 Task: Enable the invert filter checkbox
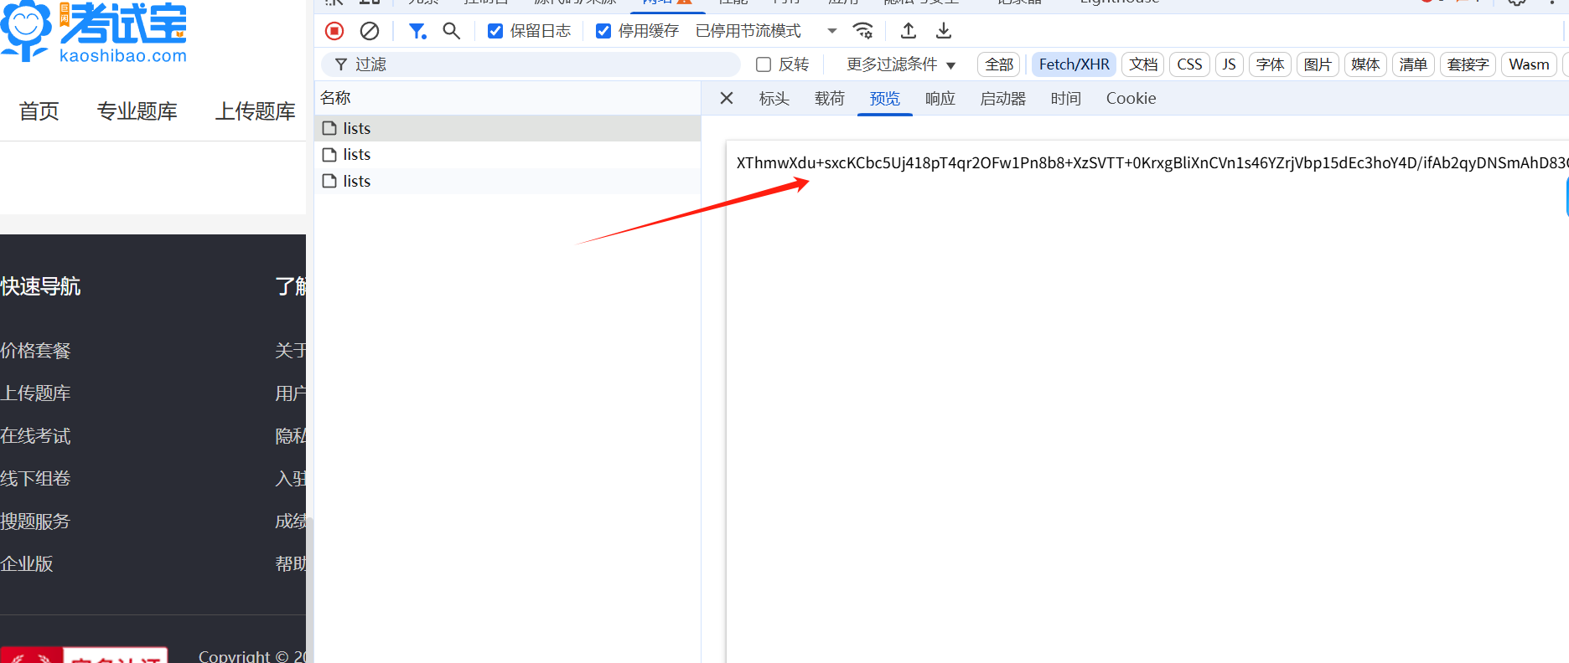tap(764, 64)
